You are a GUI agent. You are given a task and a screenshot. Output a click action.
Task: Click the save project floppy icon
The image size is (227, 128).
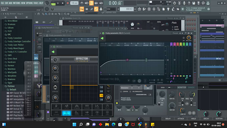[x=194, y=3]
